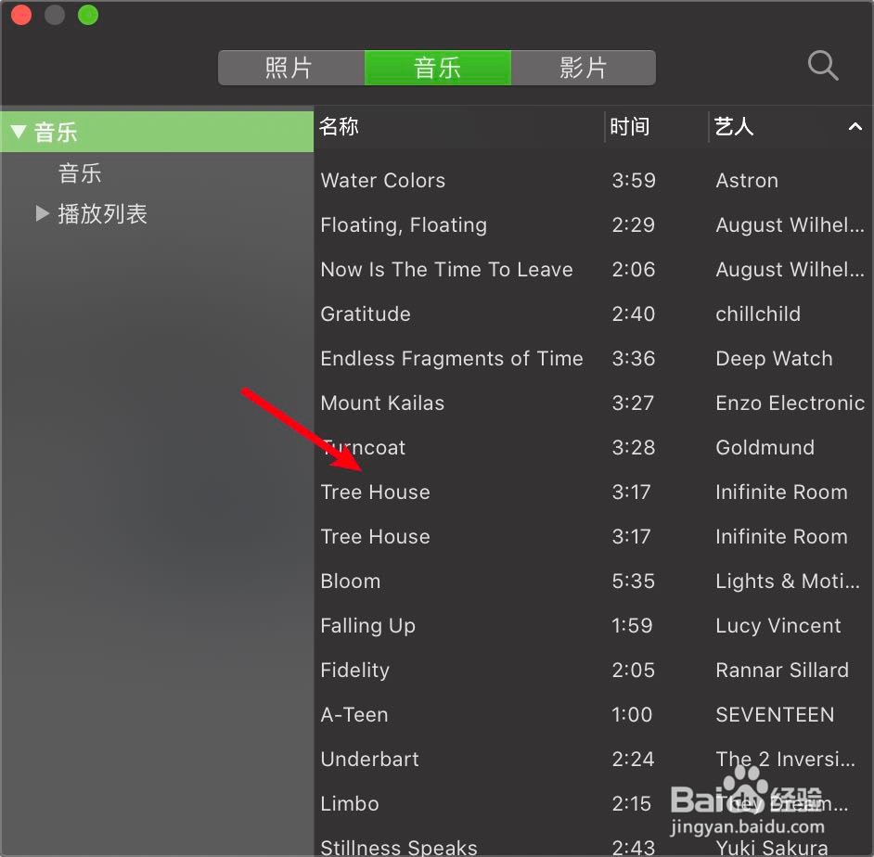The height and width of the screenshot is (857, 874).
Task: Click the search magnifier icon
Action: coord(823,66)
